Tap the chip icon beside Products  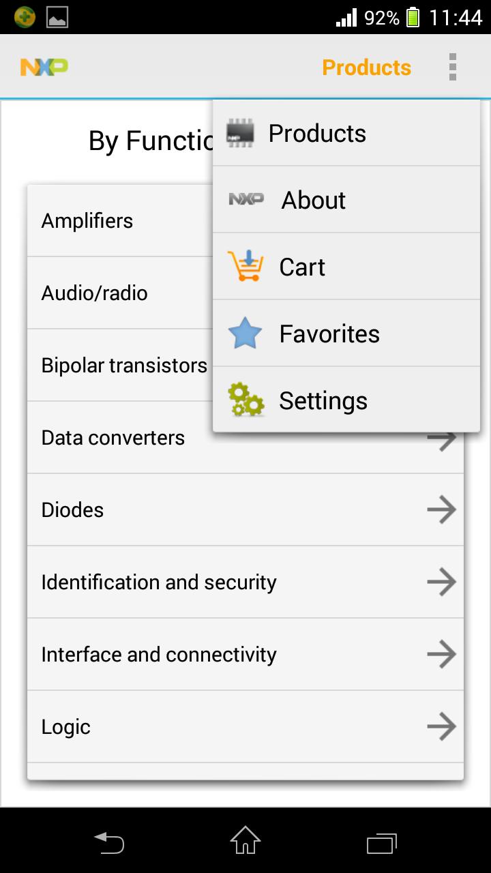coord(240,133)
